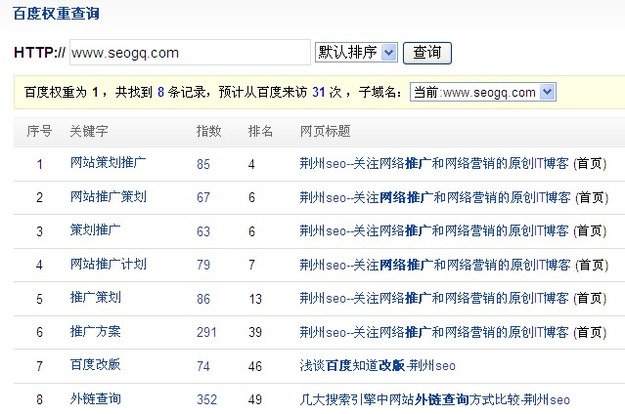This screenshot has height=414, width=625.
Task: Click the 查询 search button
Action: click(427, 53)
